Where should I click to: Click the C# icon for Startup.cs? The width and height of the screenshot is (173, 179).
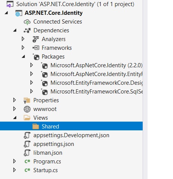click(27, 170)
